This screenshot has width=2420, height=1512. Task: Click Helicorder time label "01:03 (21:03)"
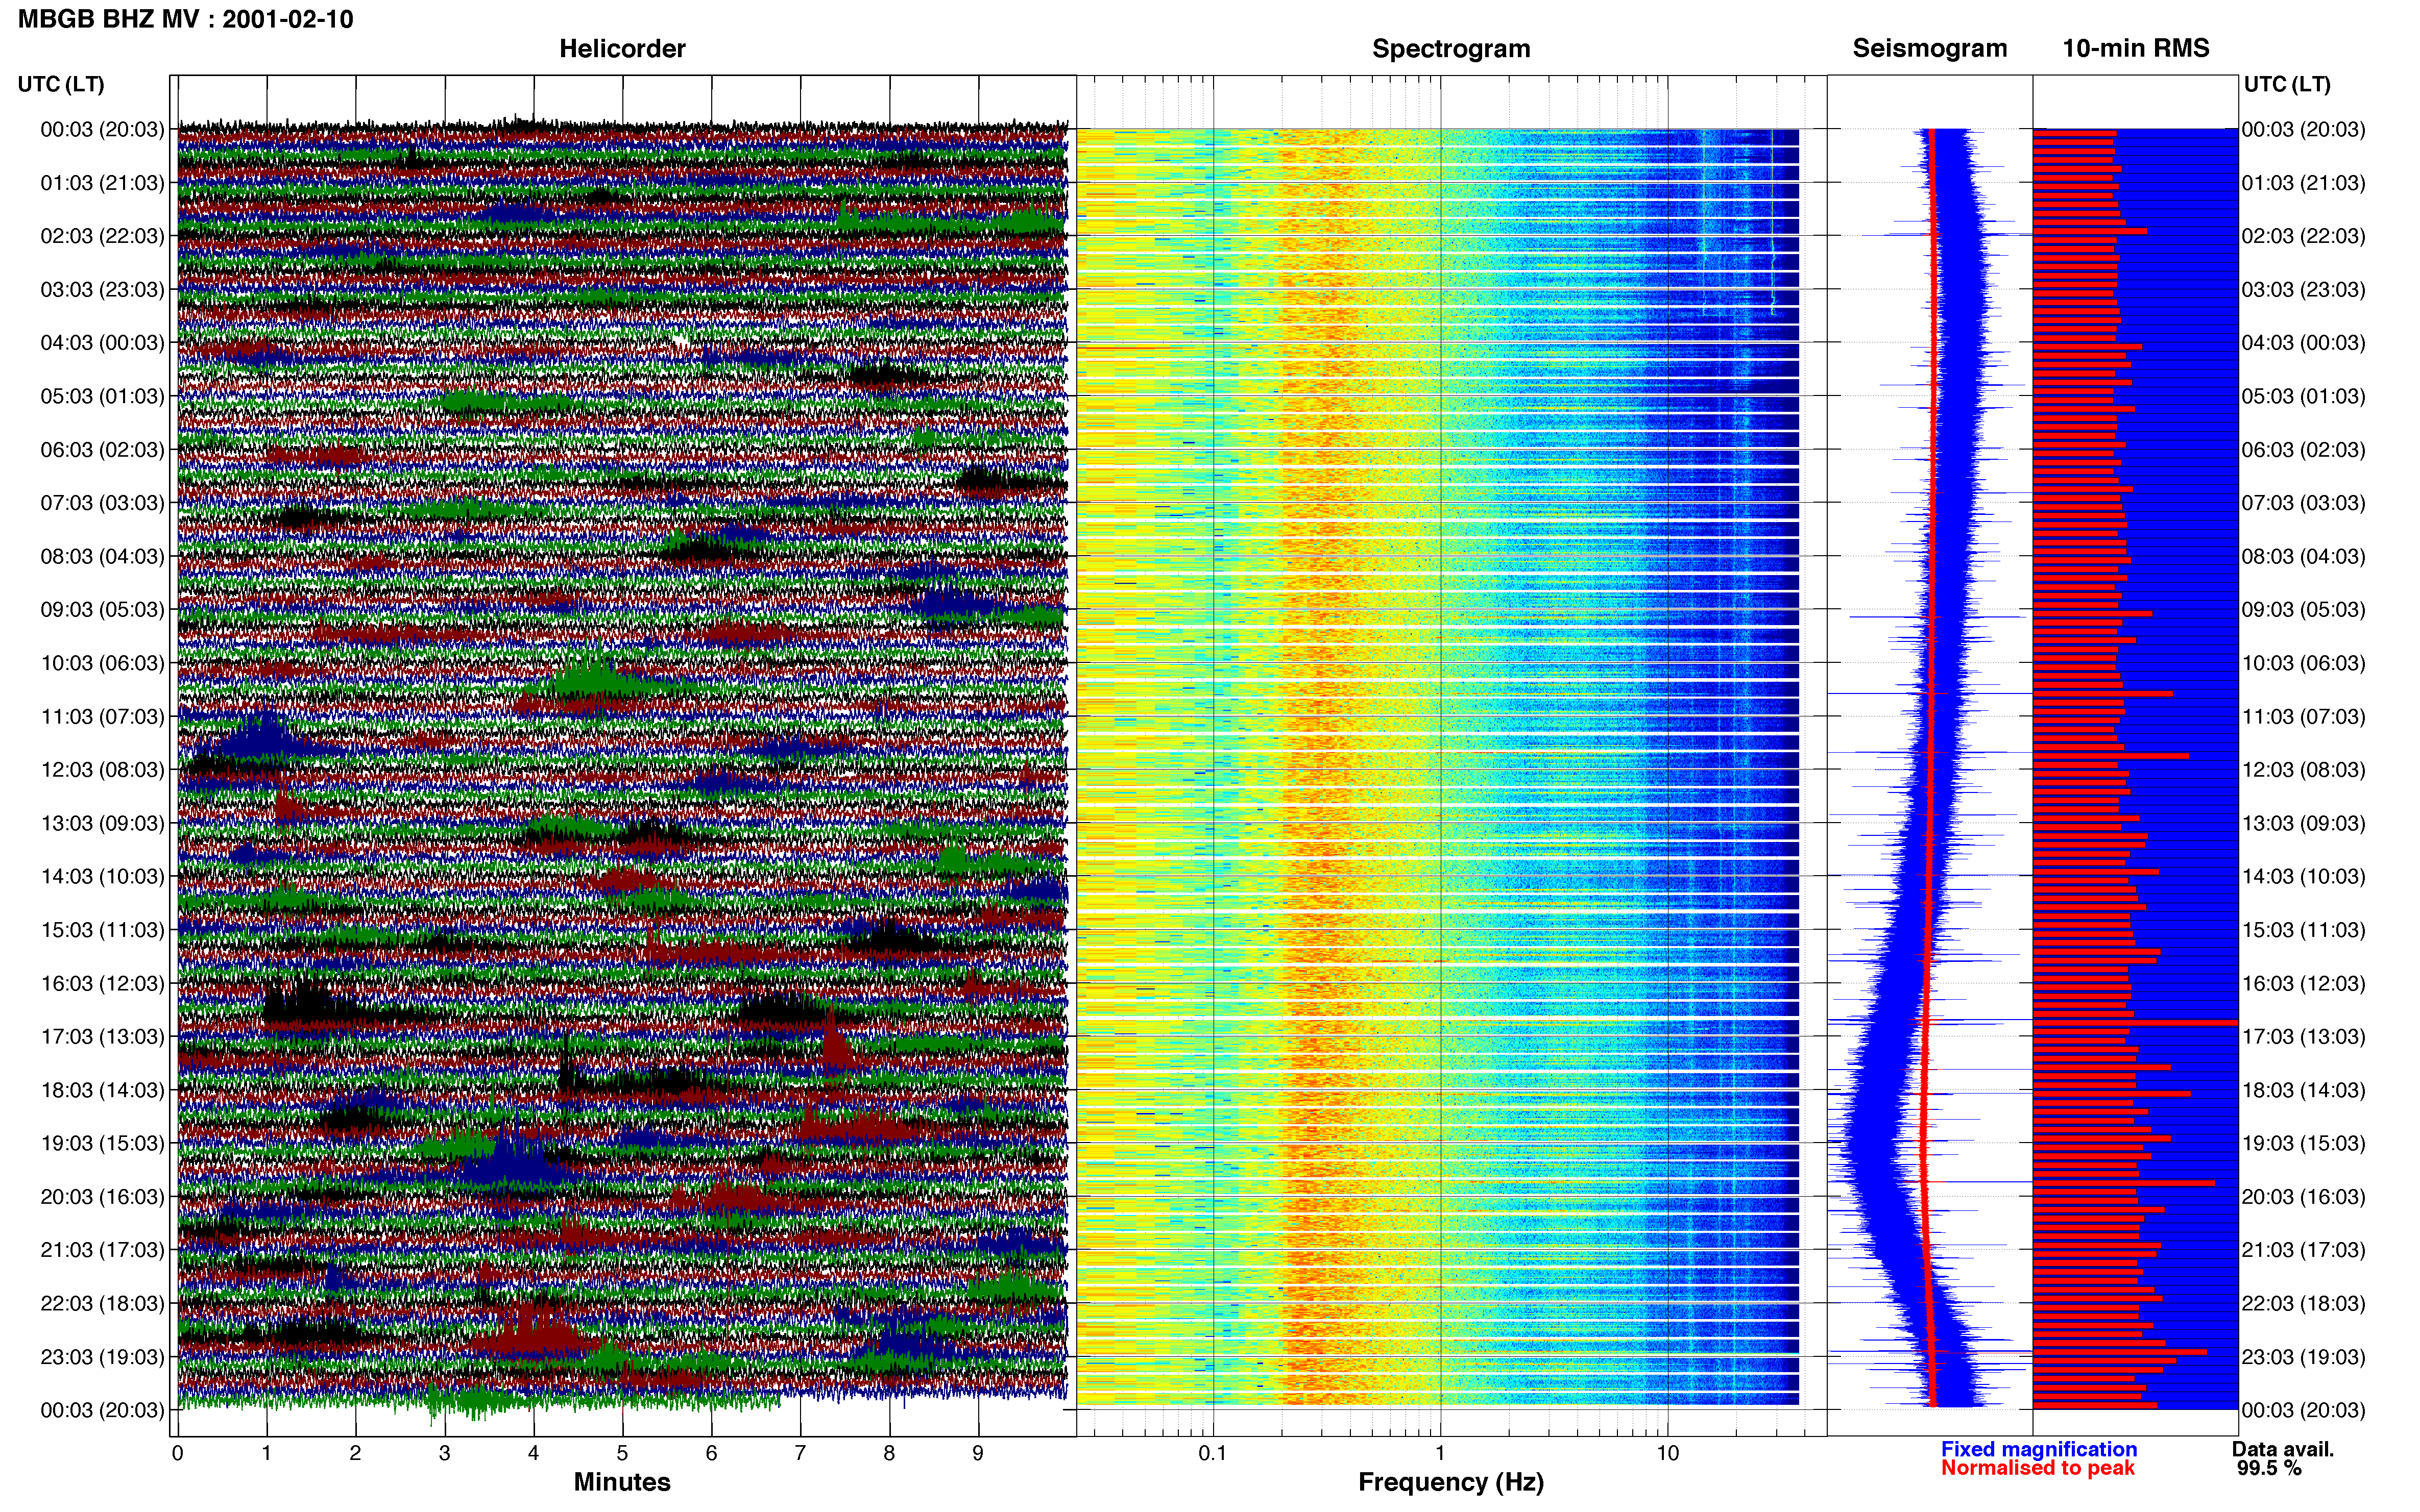tap(102, 183)
